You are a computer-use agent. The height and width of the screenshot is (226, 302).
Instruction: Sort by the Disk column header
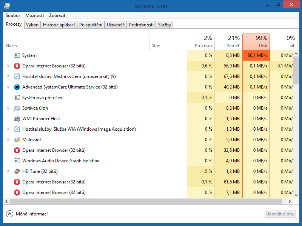coord(256,42)
